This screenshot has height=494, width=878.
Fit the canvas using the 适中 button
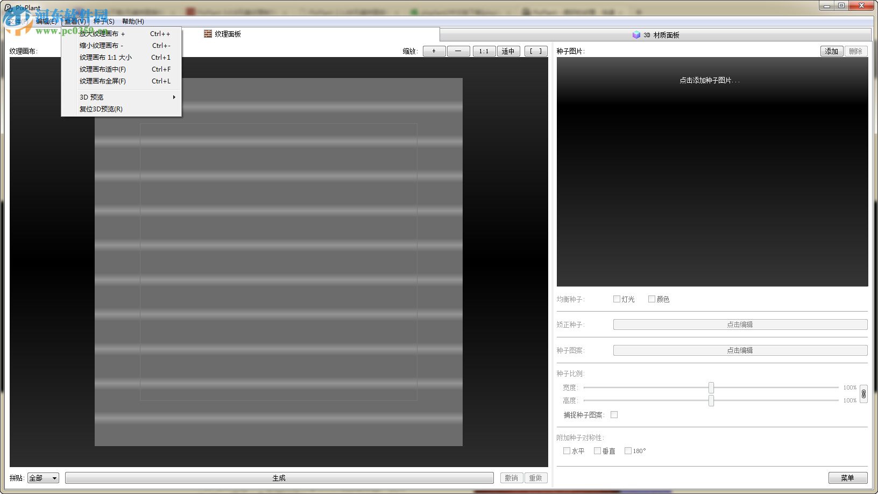pos(508,51)
